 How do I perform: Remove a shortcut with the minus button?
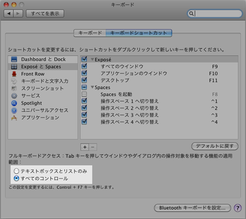[93, 147]
